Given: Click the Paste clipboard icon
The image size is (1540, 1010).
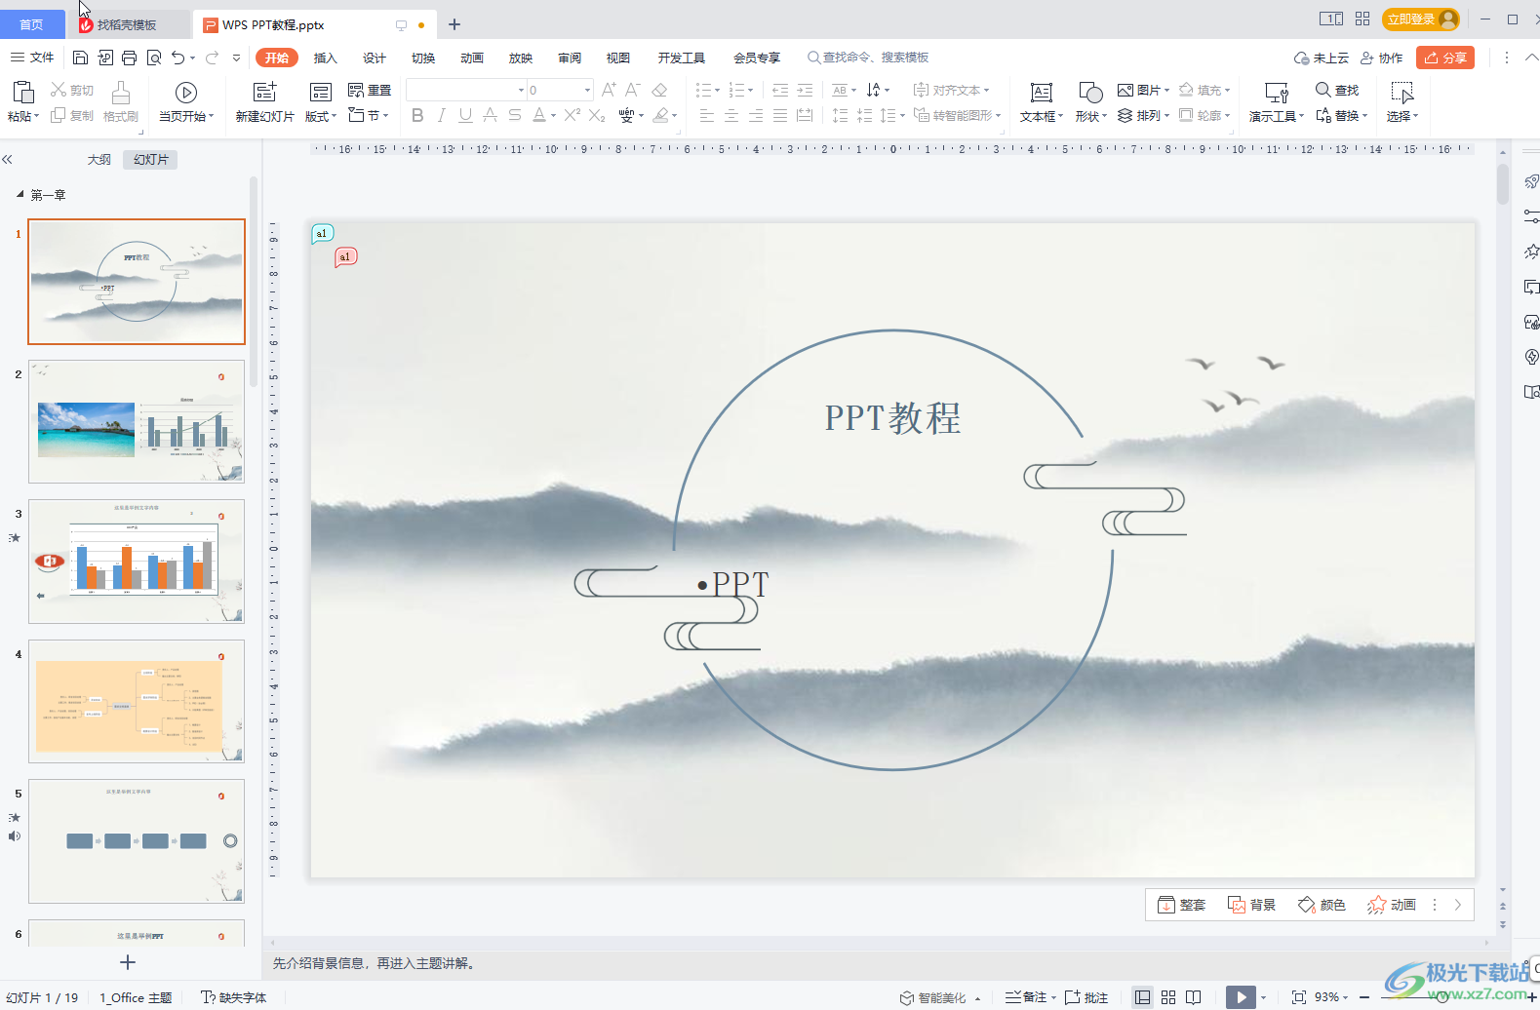Looking at the screenshot, I should tap(22, 93).
